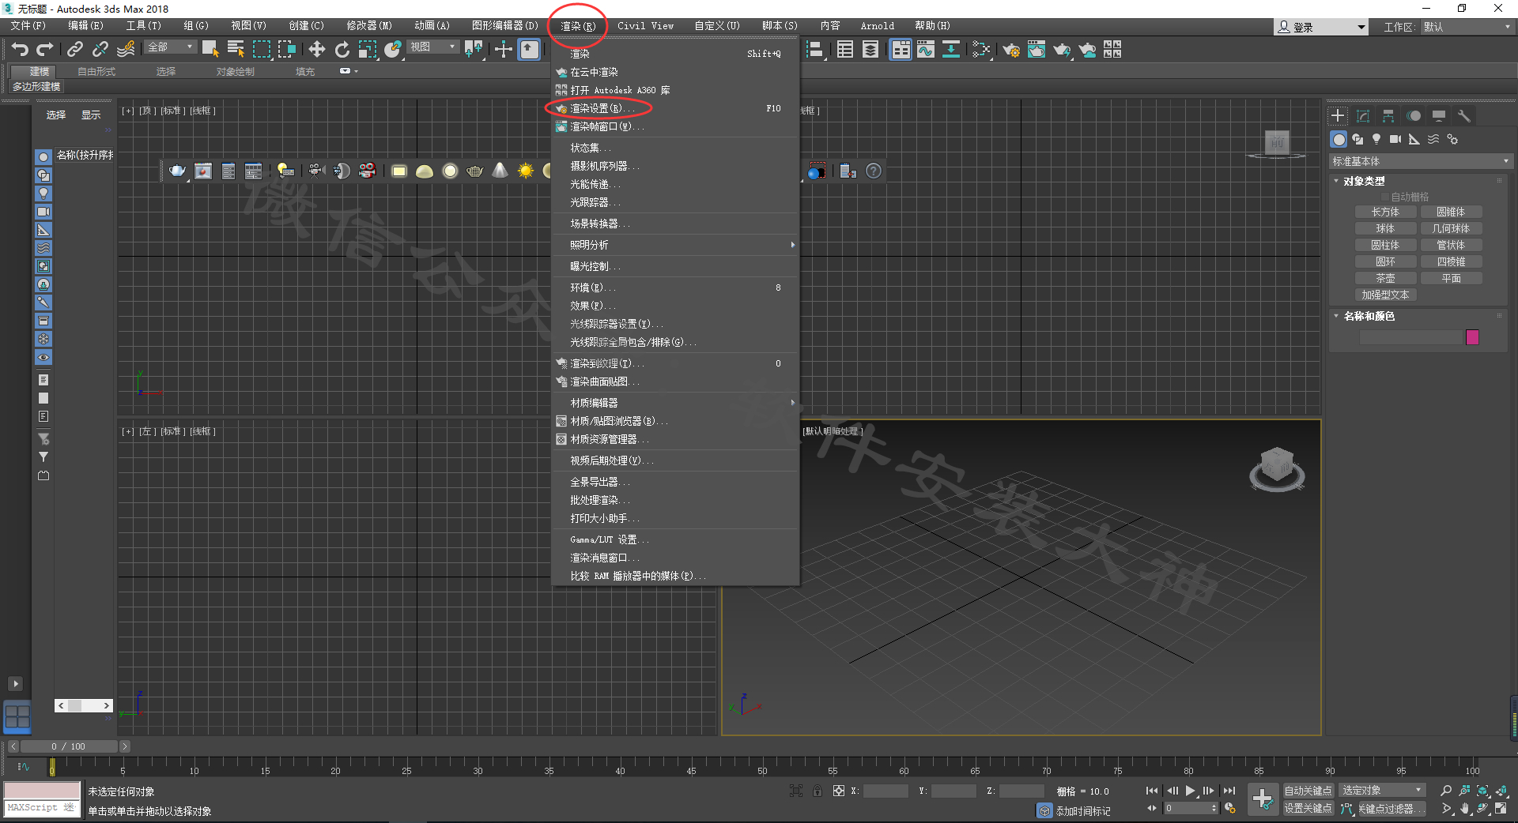The image size is (1518, 823).
Task: Open the selection filter 全部 dropdown
Action: click(171, 47)
